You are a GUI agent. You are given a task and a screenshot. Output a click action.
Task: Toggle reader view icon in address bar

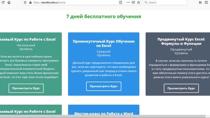[x=120, y=2]
